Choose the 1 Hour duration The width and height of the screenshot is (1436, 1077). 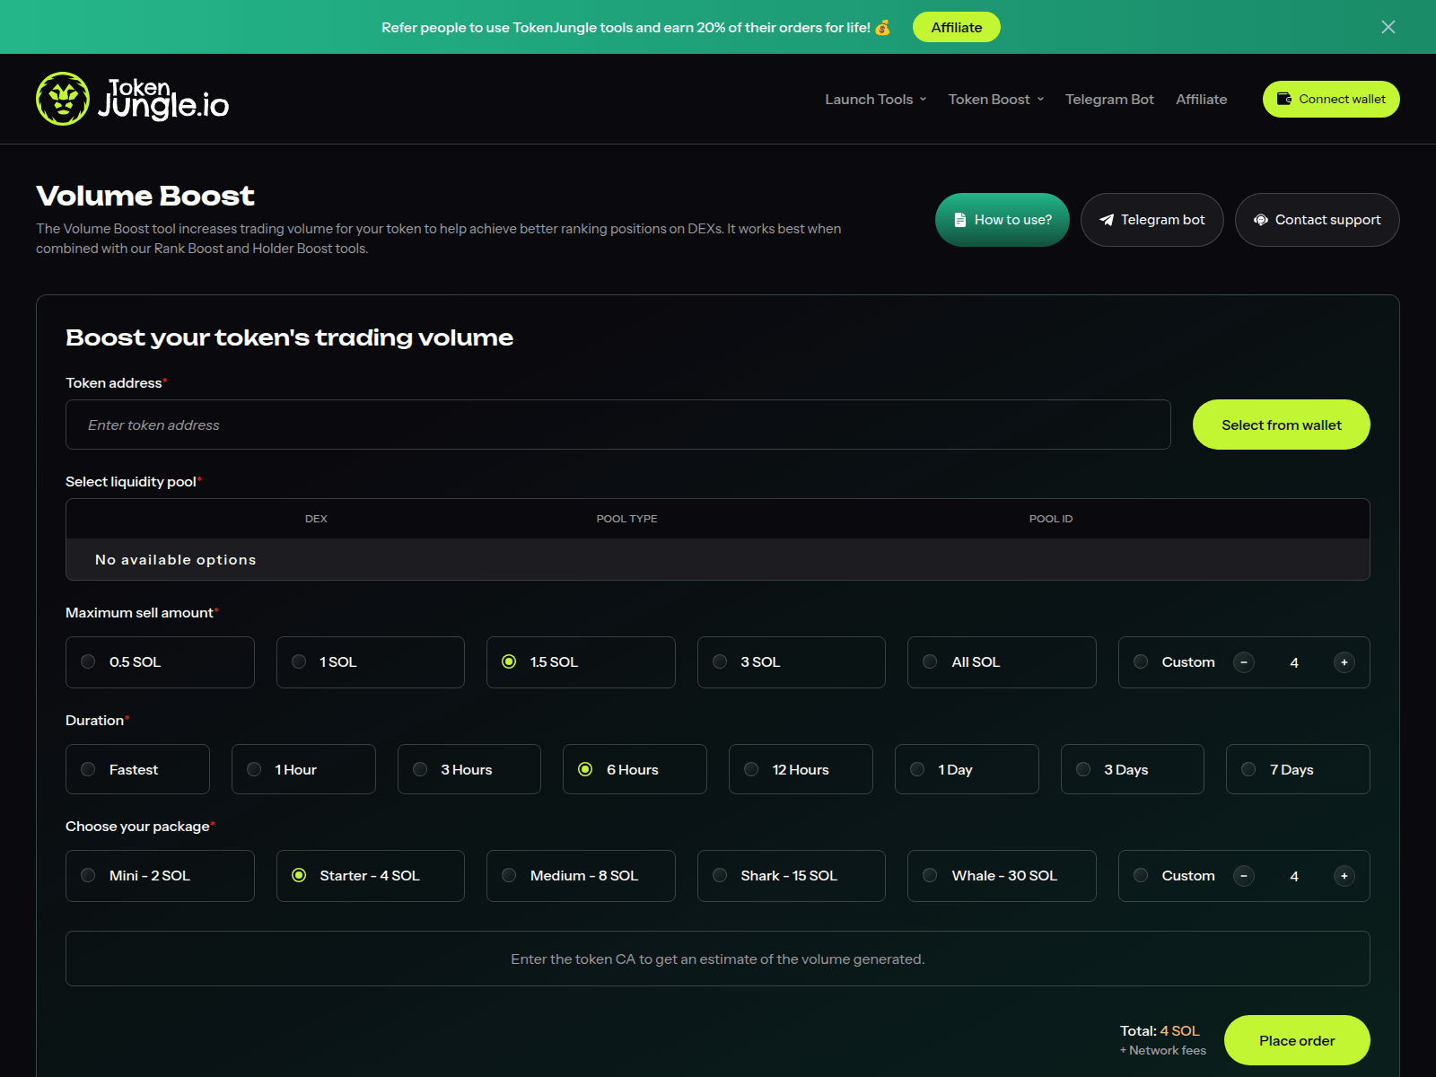point(303,769)
